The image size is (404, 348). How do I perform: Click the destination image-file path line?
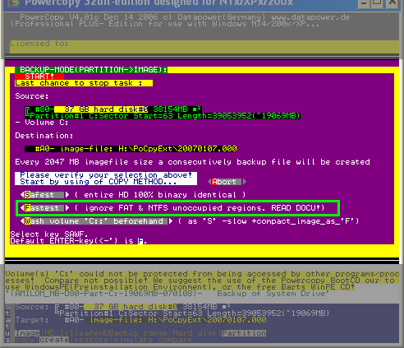pos(131,149)
